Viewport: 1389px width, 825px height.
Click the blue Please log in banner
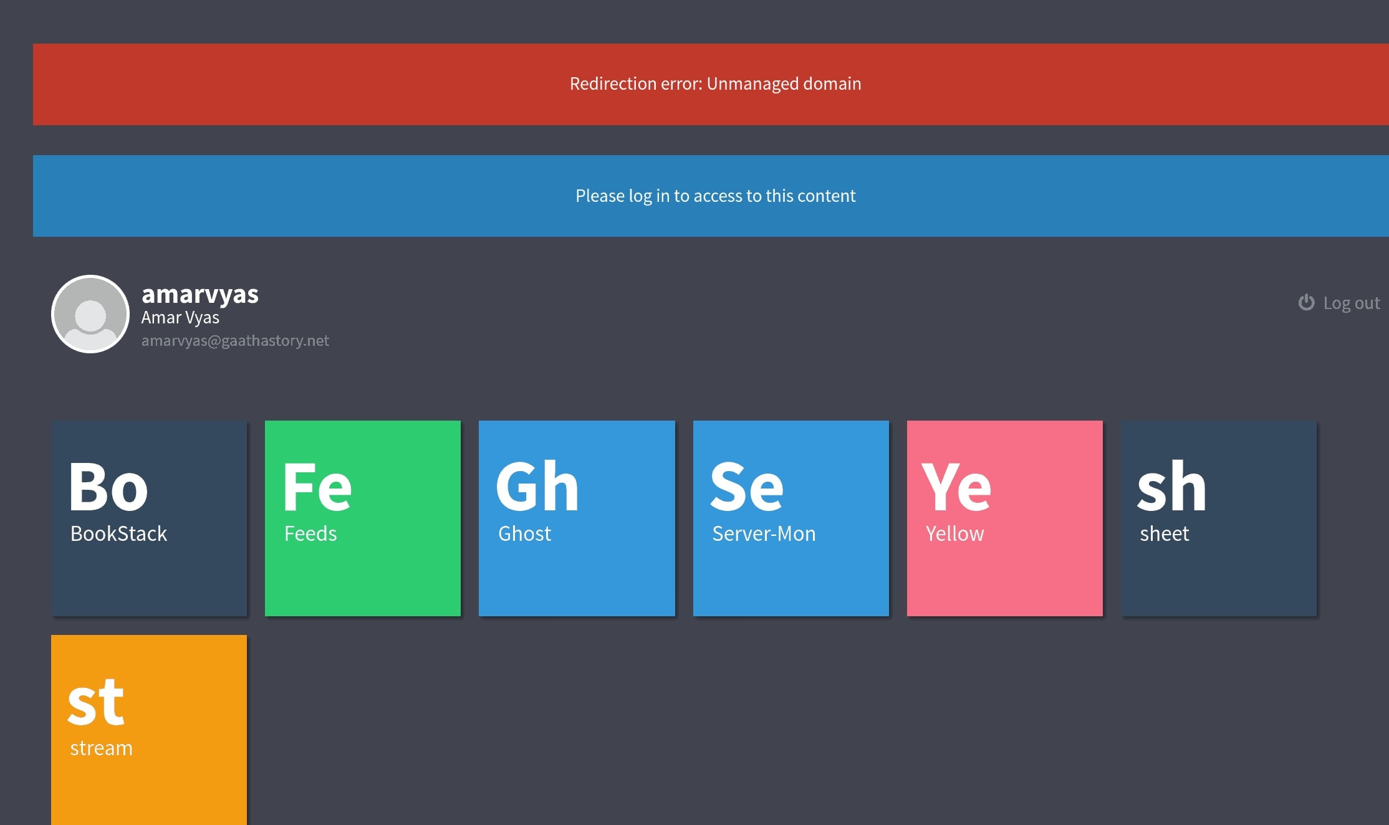coord(711,196)
